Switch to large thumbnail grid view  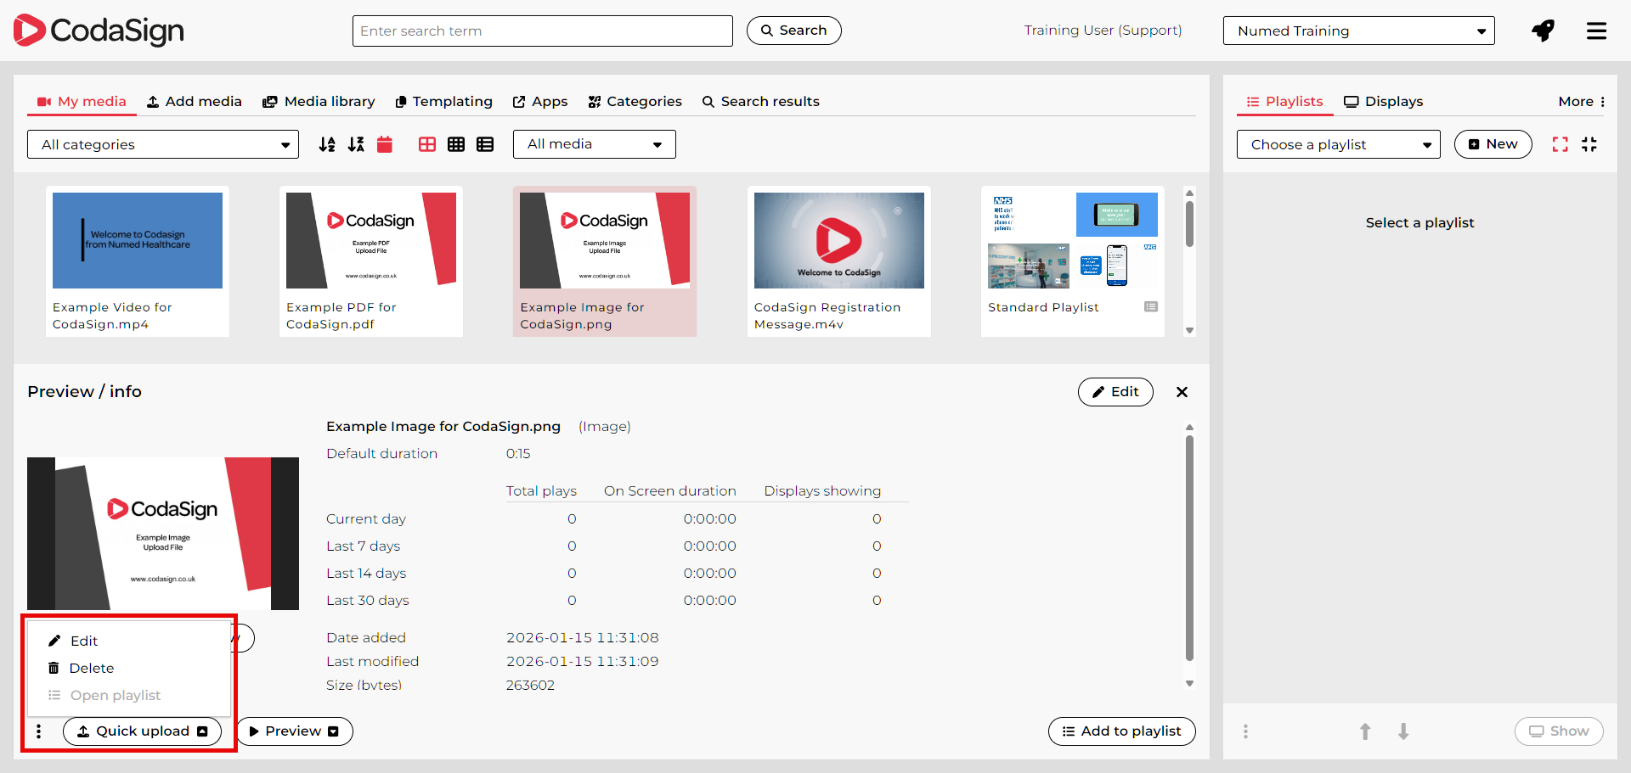tap(427, 145)
